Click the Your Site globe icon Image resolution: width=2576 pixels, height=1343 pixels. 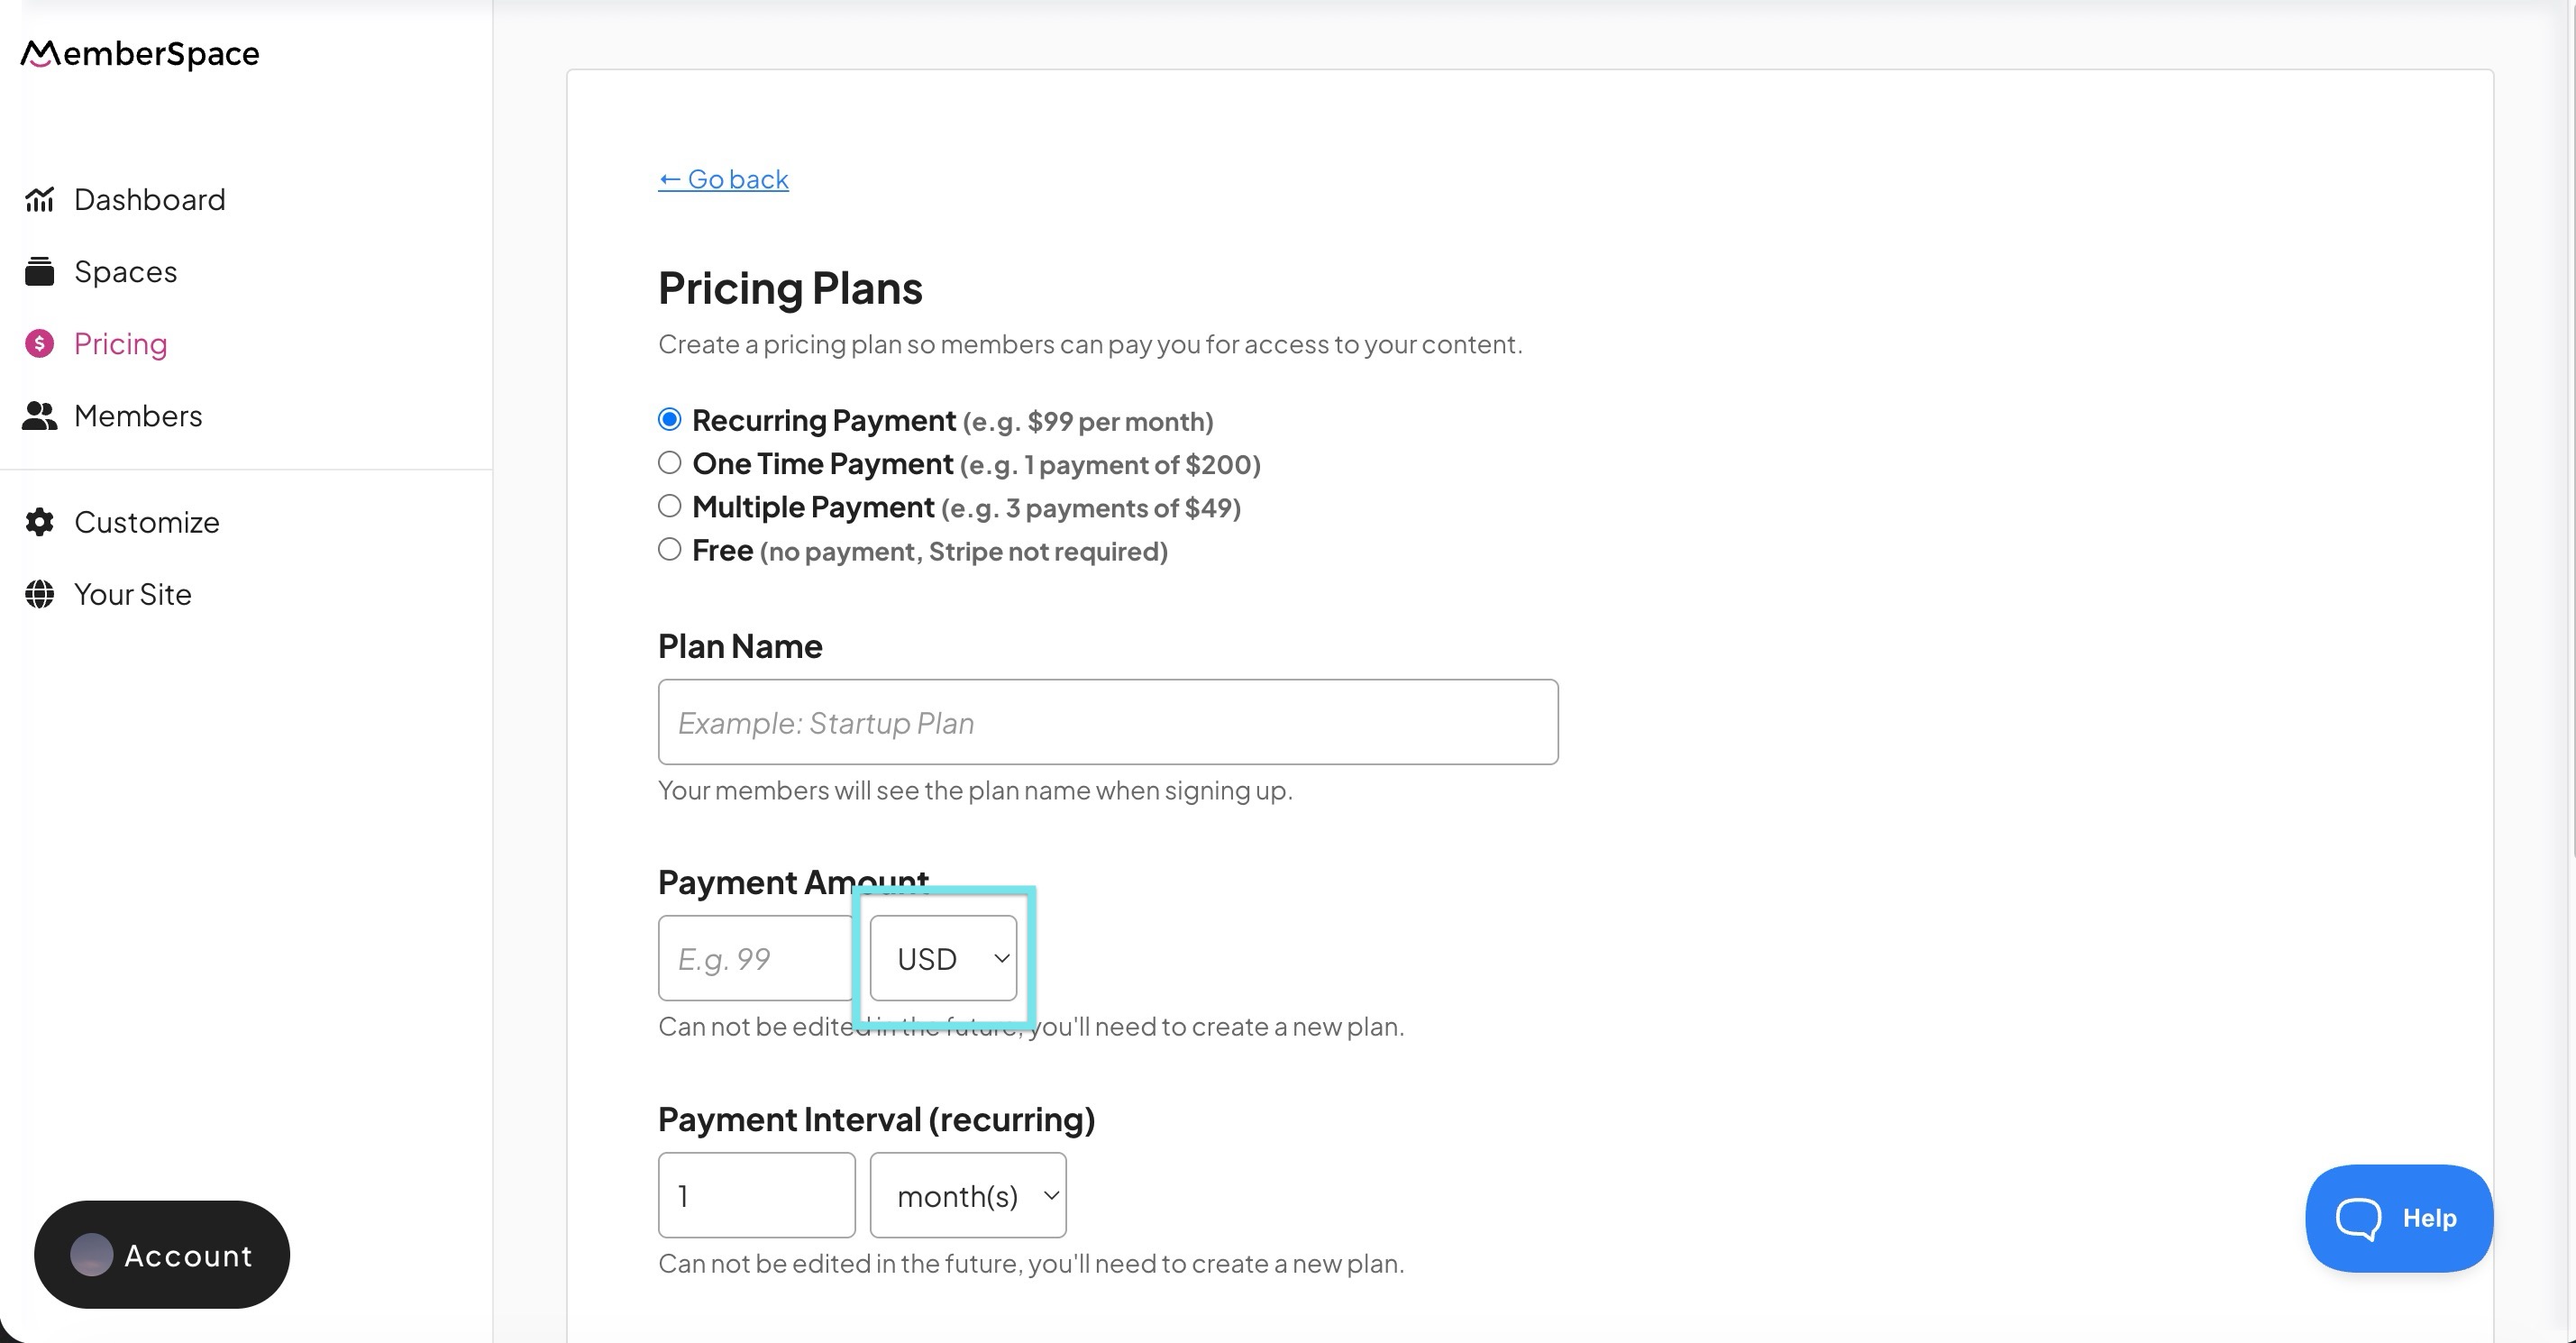click(x=39, y=594)
